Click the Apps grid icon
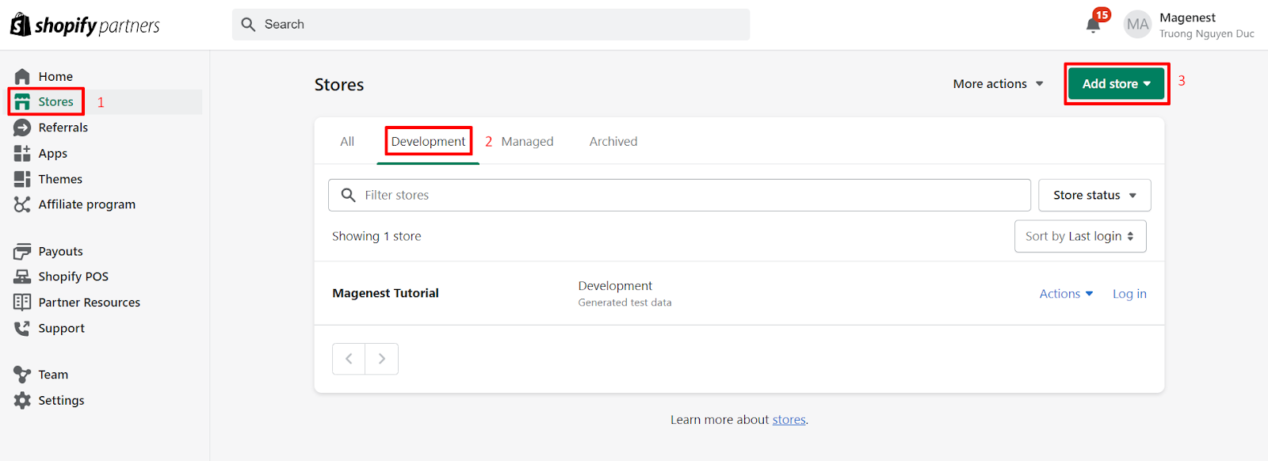The image size is (1268, 461). coord(22,154)
